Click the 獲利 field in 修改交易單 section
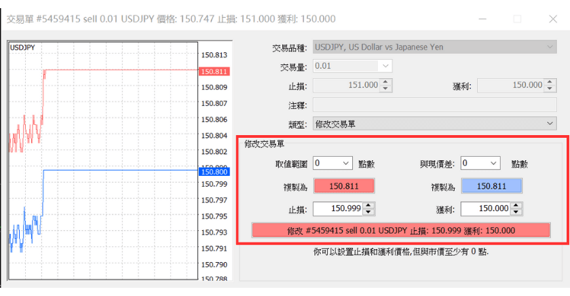570x296 pixels. [x=485, y=209]
